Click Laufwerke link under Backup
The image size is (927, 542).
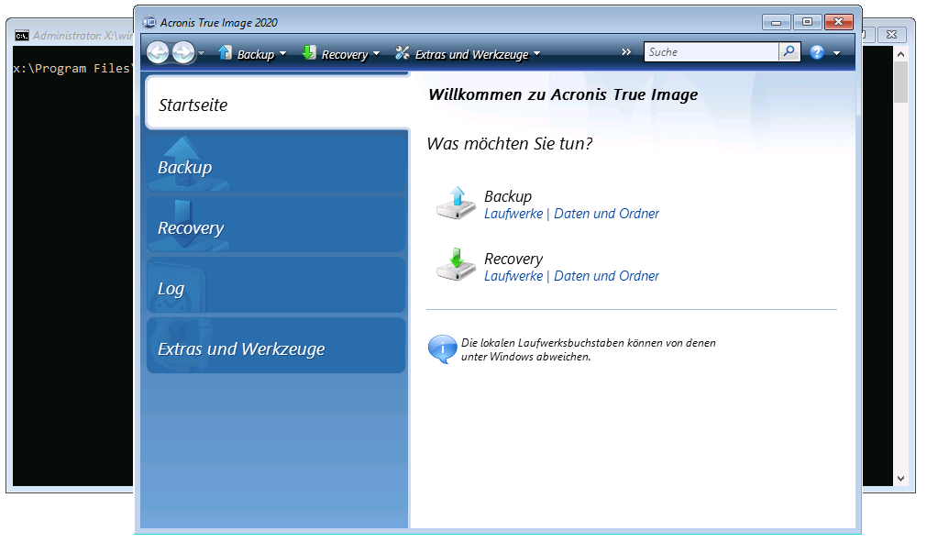[x=513, y=214]
